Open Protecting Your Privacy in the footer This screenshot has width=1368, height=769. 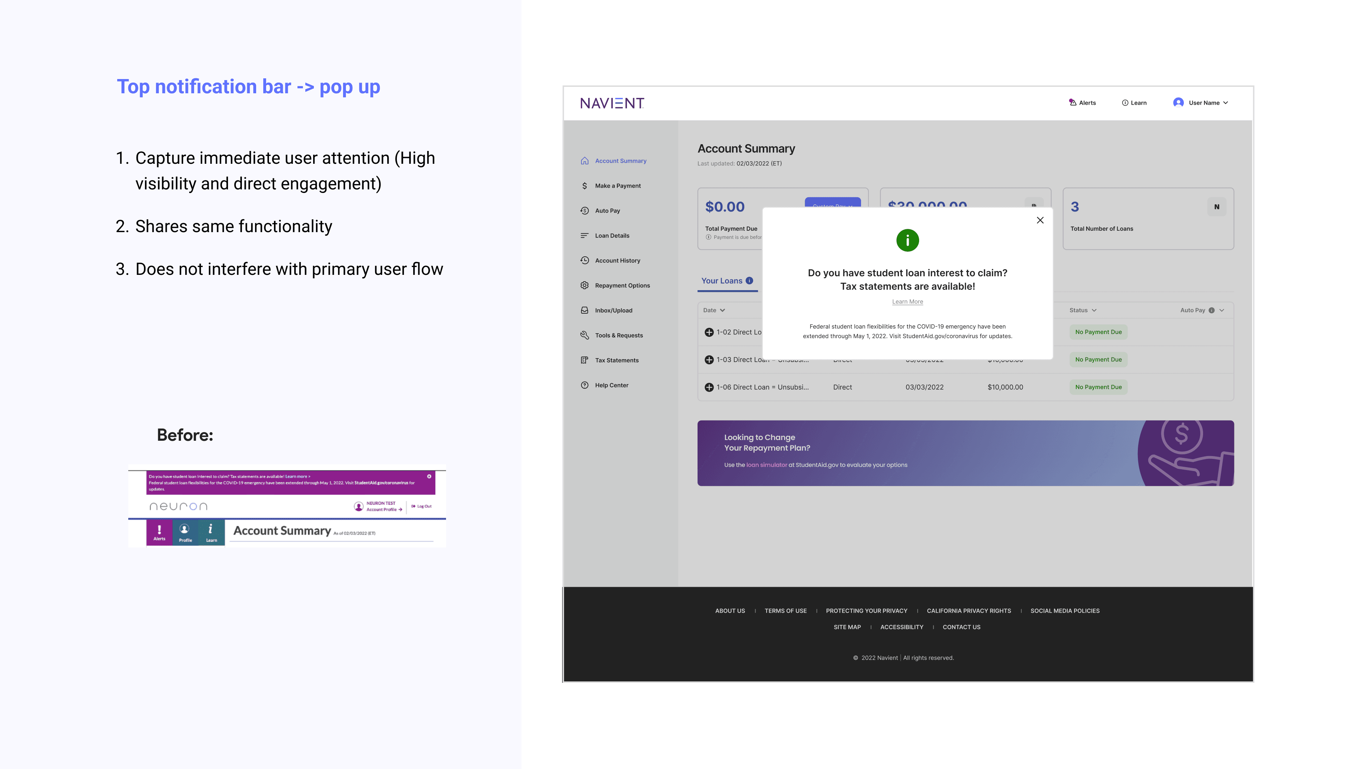click(867, 611)
